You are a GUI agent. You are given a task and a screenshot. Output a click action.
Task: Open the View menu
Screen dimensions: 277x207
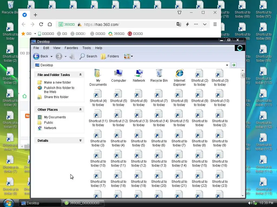point(57,48)
